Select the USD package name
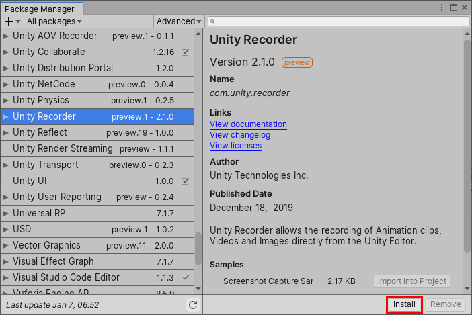Viewport: 472px width, 315px height. (22, 229)
